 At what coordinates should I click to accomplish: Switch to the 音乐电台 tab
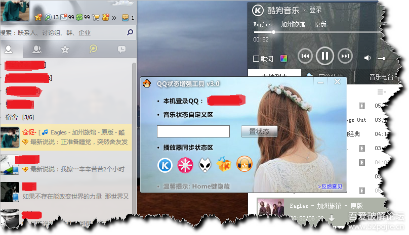point(381,77)
